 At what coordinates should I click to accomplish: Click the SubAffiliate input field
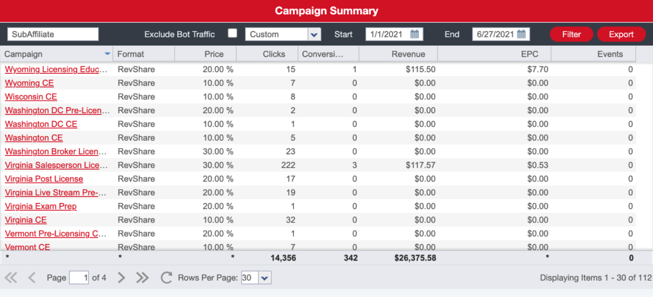pos(53,34)
